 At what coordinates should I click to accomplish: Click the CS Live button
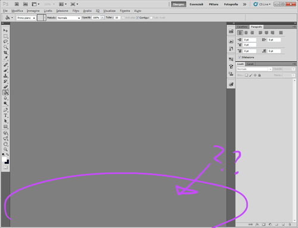click(262, 4)
